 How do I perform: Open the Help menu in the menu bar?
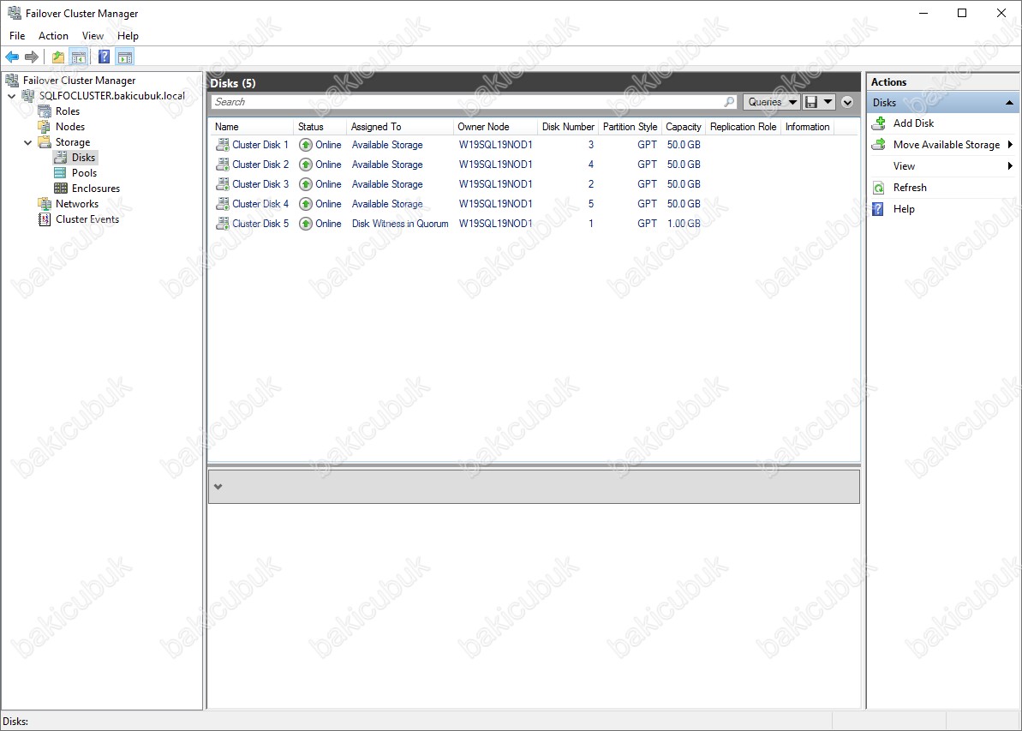128,36
